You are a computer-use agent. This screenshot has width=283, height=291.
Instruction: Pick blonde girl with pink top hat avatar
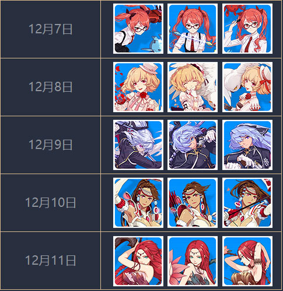point(138,87)
